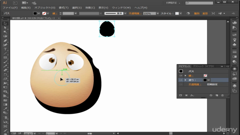Viewport: 240px width, 135px height.
Task: Toggle visibility of the 不透明度 opacity row
Action: click(x=181, y=84)
